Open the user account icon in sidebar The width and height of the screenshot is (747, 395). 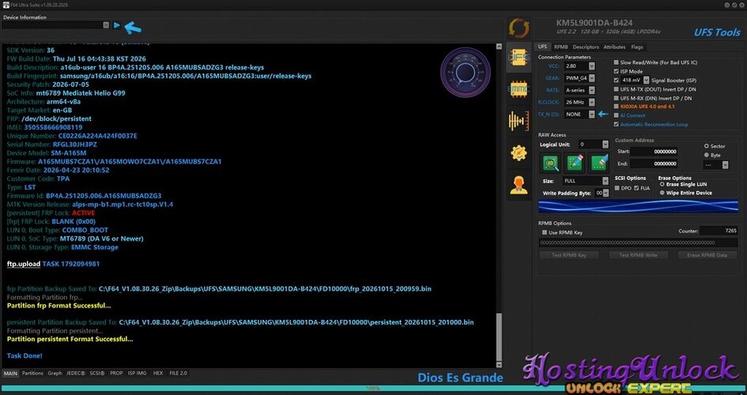click(x=519, y=185)
